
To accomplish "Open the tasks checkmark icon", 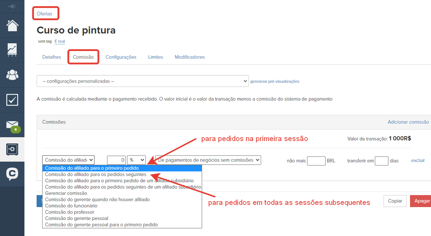I will 12,100.
